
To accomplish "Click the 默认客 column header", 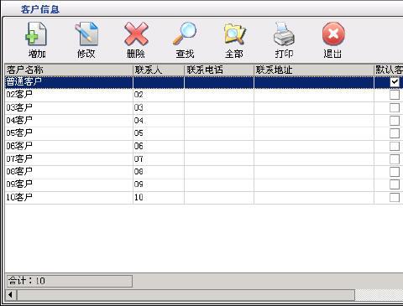I will [x=389, y=70].
